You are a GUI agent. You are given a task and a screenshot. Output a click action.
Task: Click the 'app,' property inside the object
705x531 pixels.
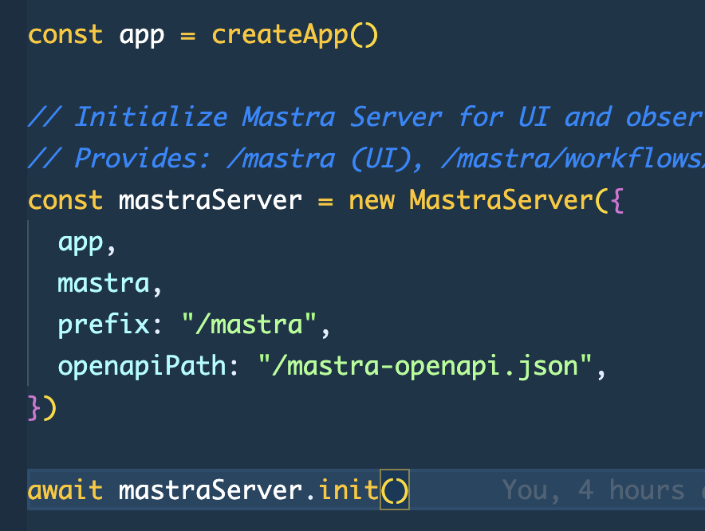tap(87, 244)
